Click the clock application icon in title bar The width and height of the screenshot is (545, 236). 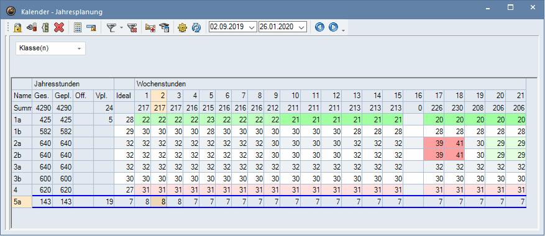point(11,11)
